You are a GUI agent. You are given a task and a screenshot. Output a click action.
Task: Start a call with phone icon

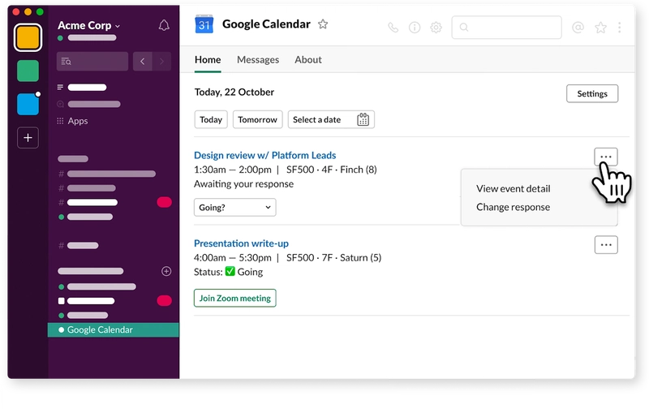coord(393,28)
